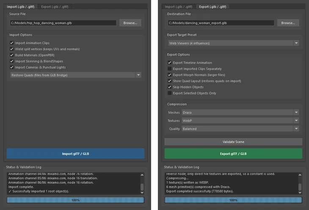Click the Validate Scene button
The width and height of the screenshot is (309, 210).
[233, 142]
